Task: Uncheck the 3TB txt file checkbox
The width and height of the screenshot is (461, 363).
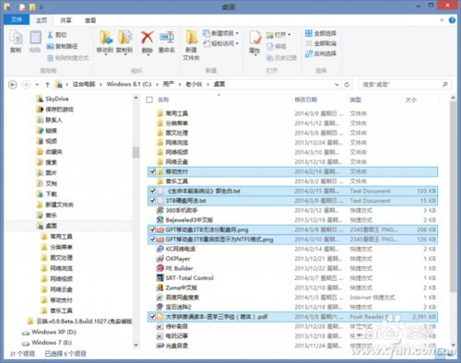Action: [152, 201]
